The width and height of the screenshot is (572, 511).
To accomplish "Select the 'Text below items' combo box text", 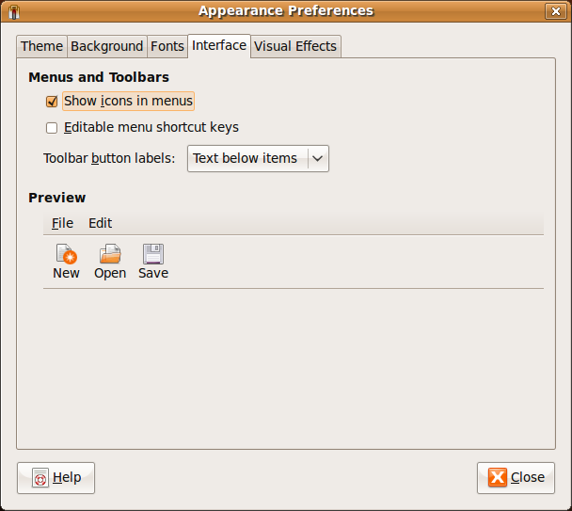I will pyautogui.click(x=245, y=158).
